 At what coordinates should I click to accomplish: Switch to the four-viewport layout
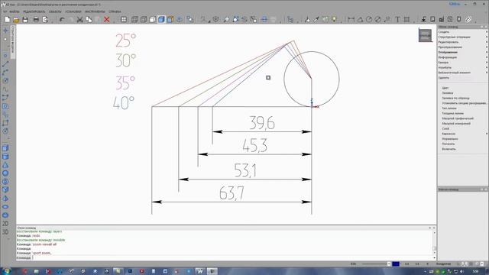pos(124,20)
